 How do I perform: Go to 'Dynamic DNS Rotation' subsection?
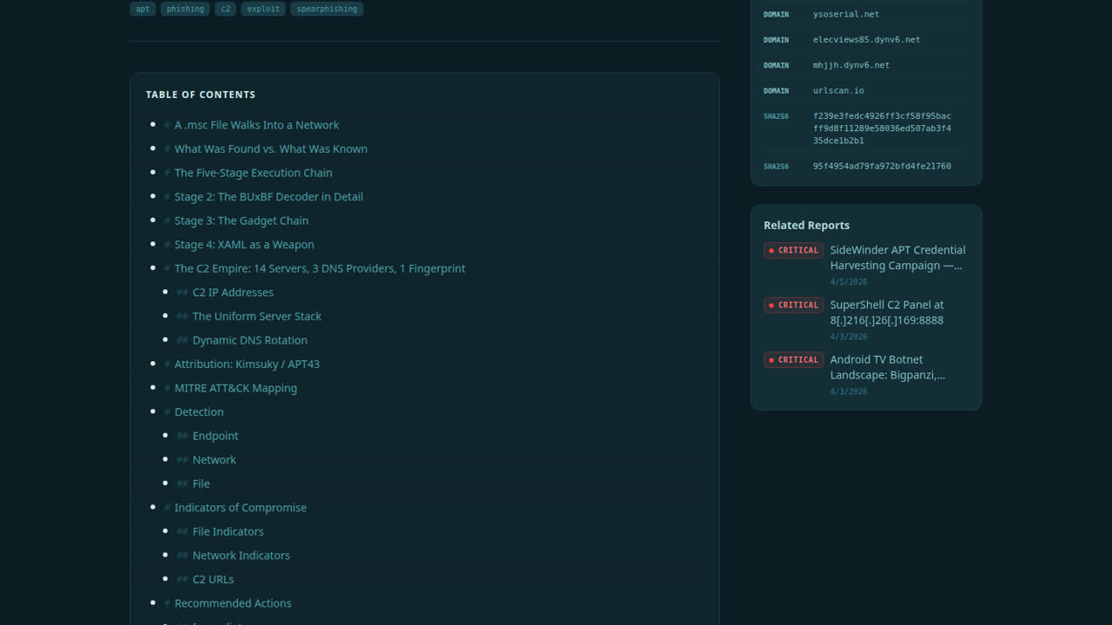tap(250, 340)
